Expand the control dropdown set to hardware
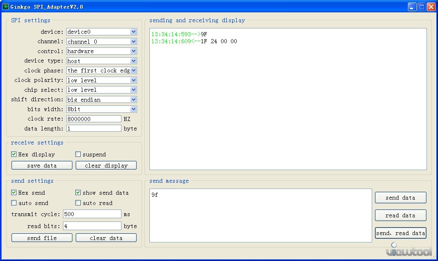Viewport: 438px width, 261px height. [x=101, y=51]
